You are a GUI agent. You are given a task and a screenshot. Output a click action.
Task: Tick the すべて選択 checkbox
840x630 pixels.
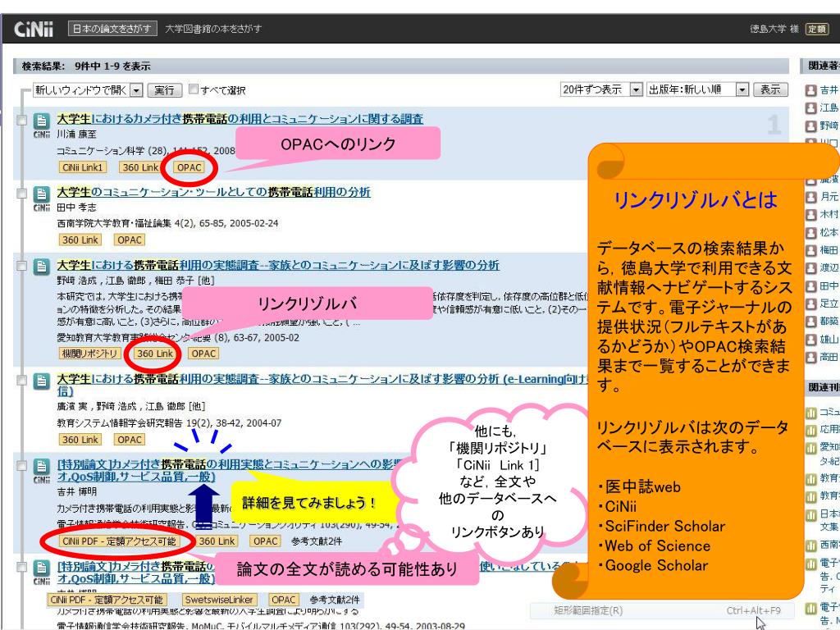coord(194,89)
